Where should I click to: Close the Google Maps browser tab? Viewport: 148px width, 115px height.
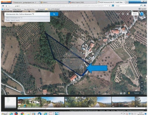pyautogui.click(x=124, y=2)
